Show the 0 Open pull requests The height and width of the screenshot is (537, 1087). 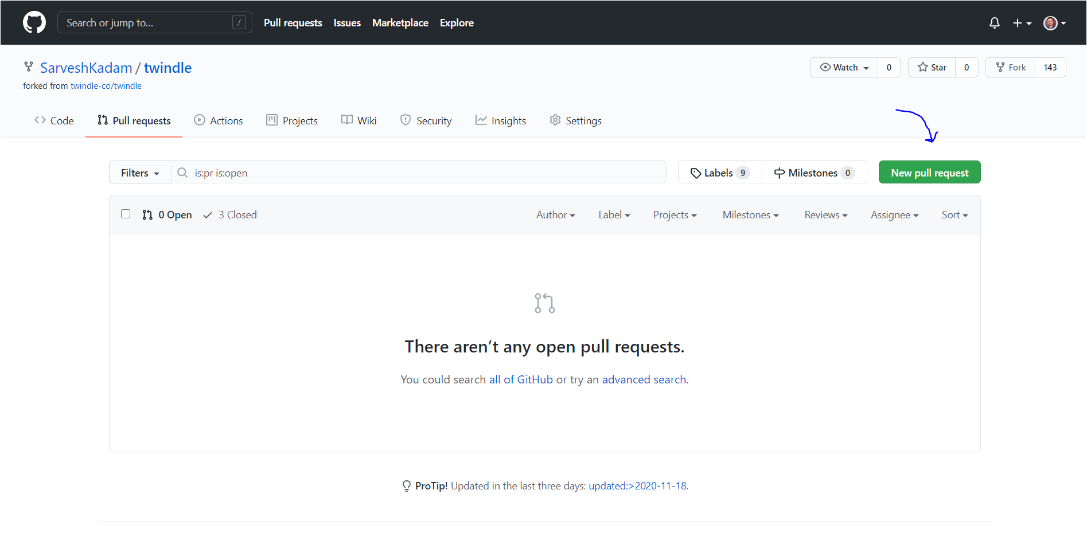(167, 215)
